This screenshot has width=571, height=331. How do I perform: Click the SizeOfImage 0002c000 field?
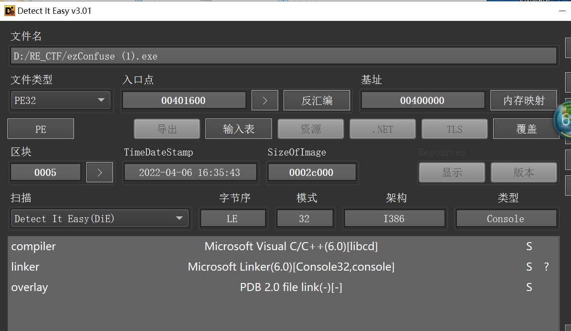pyautogui.click(x=312, y=172)
